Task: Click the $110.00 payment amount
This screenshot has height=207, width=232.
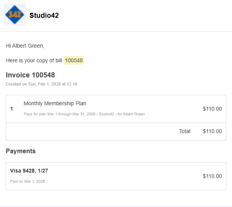Action: click(x=212, y=176)
